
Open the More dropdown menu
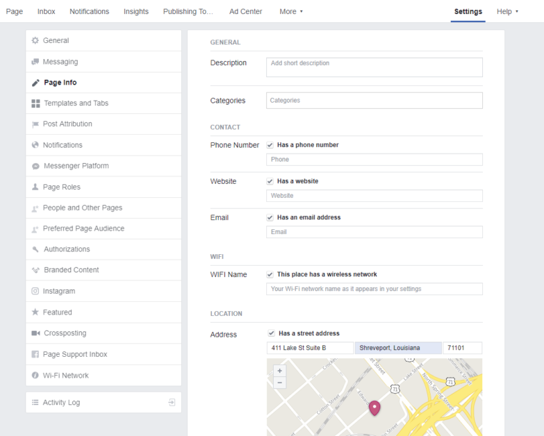tap(291, 11)
